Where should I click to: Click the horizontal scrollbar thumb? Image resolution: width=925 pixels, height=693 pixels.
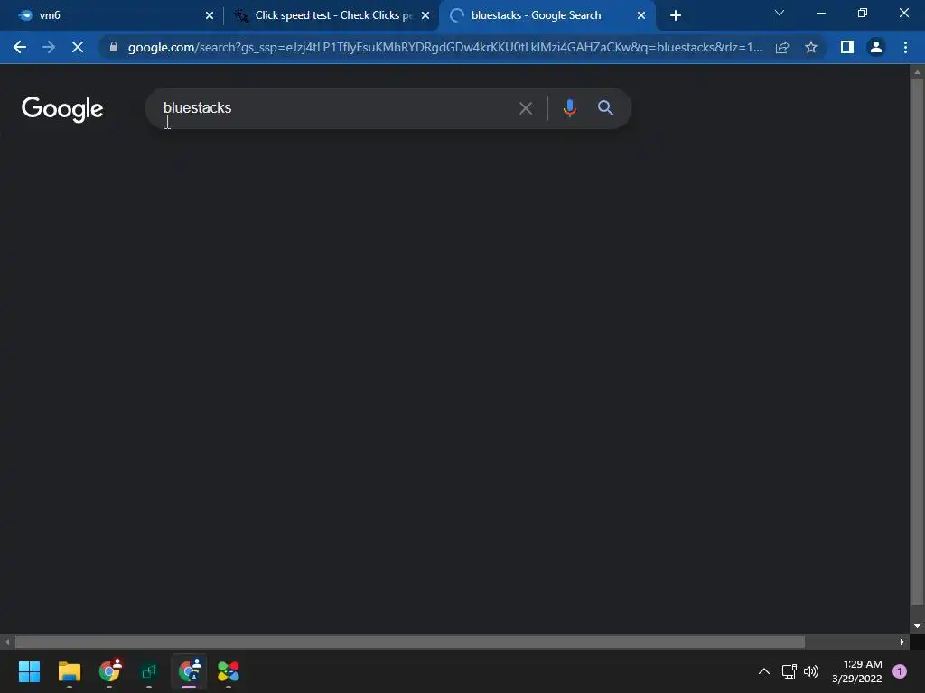pos(410,642)
